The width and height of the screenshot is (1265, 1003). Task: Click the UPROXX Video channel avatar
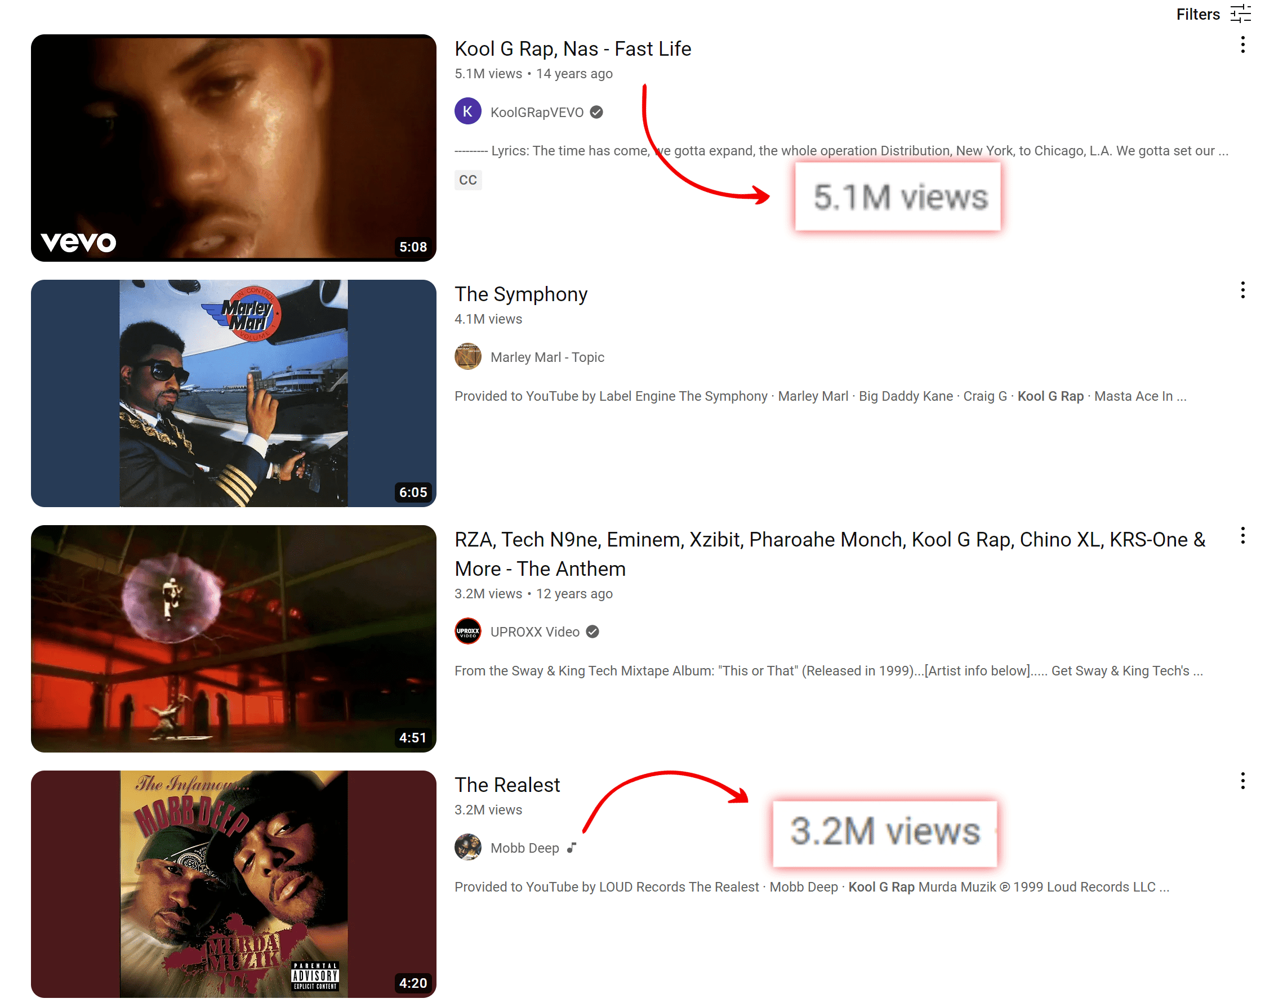click(x=467, y=632)
